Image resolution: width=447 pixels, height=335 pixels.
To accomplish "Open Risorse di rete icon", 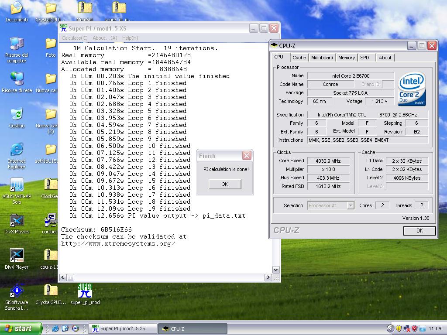I will [17, 82].
